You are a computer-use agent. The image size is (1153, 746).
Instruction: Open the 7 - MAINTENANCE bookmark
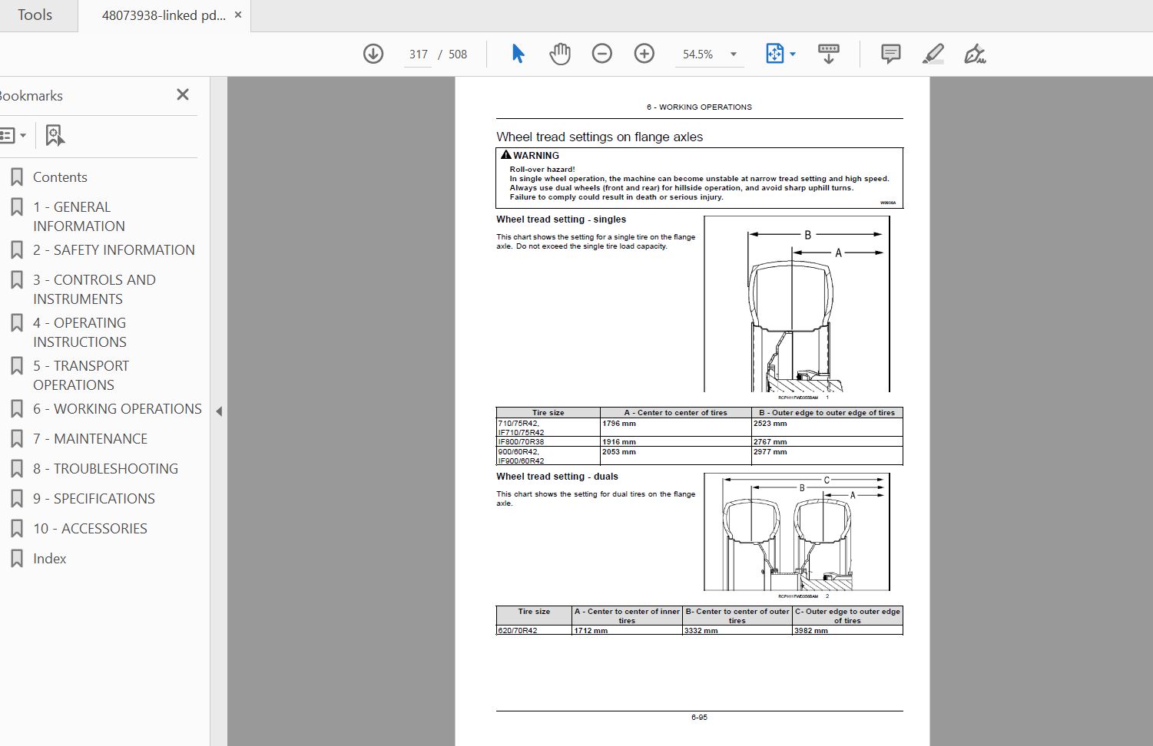90,438
